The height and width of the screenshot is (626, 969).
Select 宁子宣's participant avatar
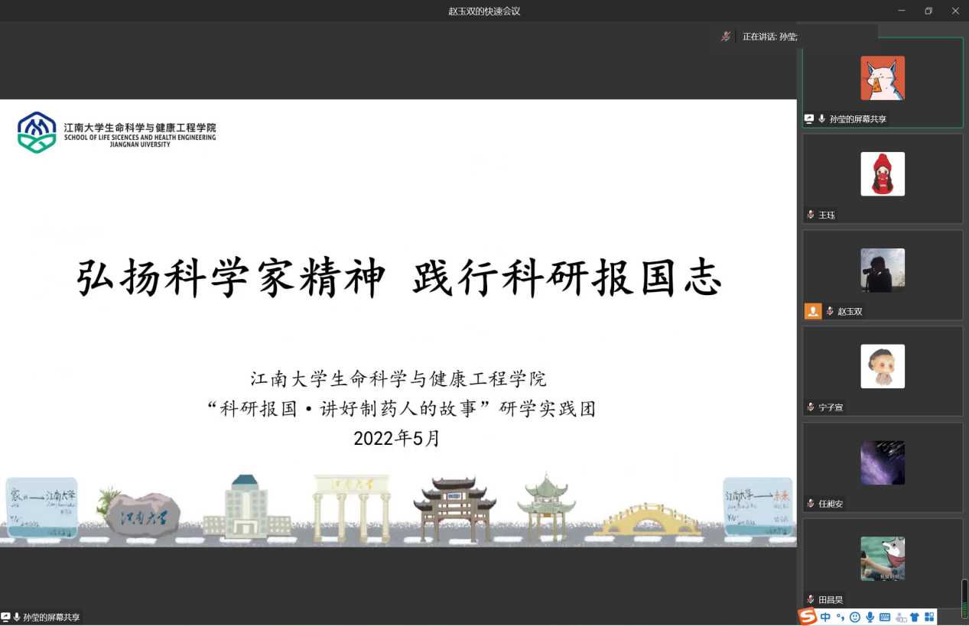883,366
